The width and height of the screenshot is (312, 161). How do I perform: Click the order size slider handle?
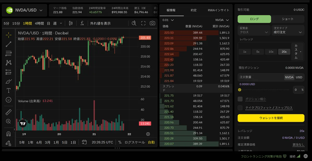[240, 90]
